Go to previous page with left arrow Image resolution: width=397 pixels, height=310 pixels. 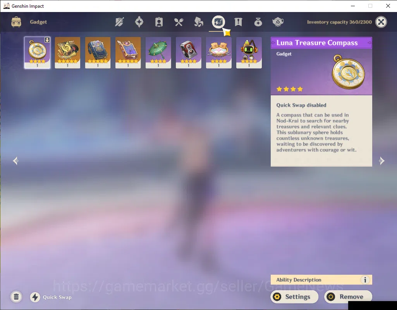[x=16, y=161]
